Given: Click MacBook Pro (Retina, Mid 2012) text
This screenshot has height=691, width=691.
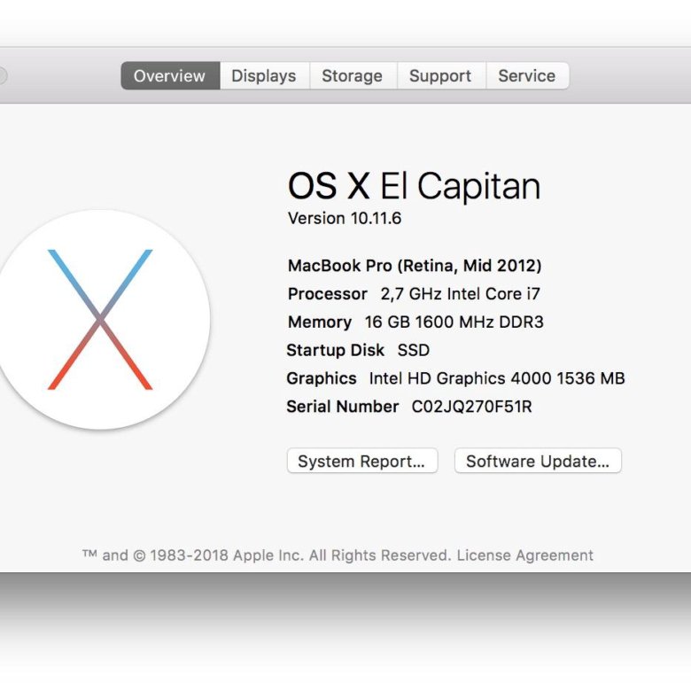Looking at the screenshot, I should (x=415, y=266).
